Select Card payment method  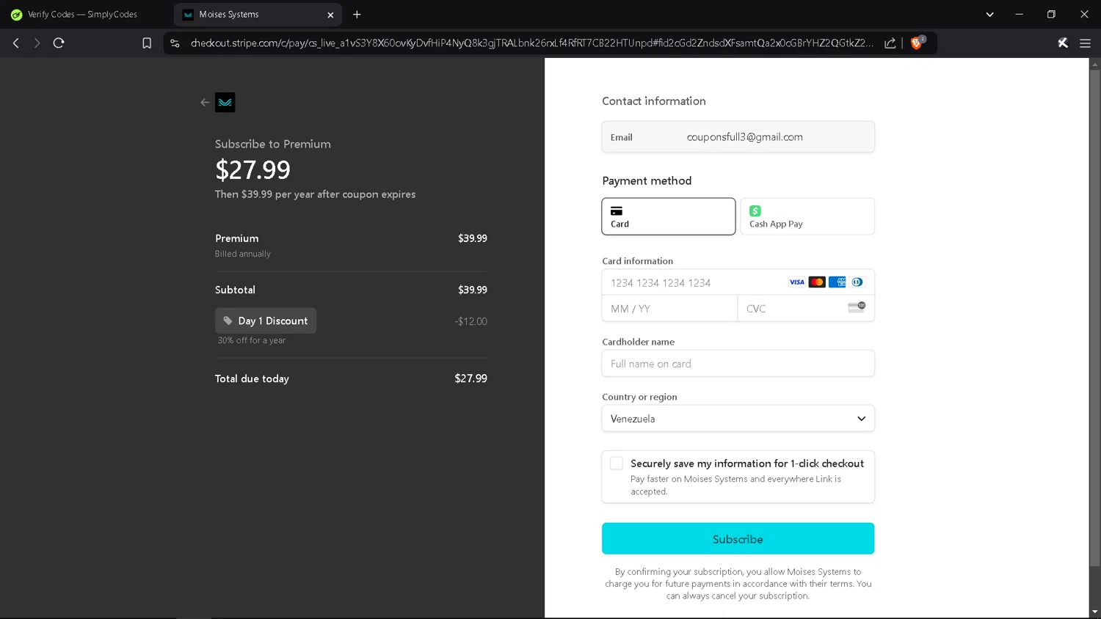668,216
